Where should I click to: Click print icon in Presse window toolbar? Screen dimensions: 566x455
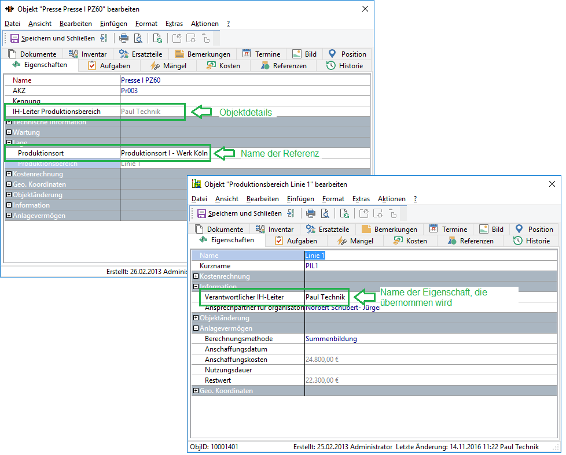point(124,38)
